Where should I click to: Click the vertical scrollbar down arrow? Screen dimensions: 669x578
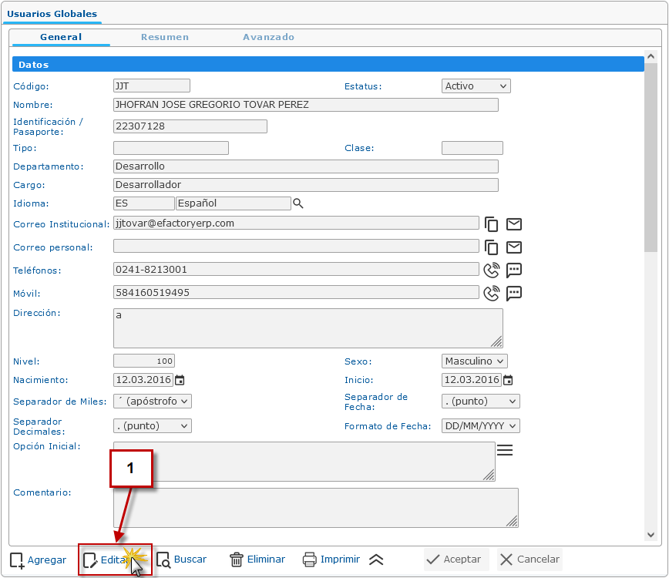point(651,535)
